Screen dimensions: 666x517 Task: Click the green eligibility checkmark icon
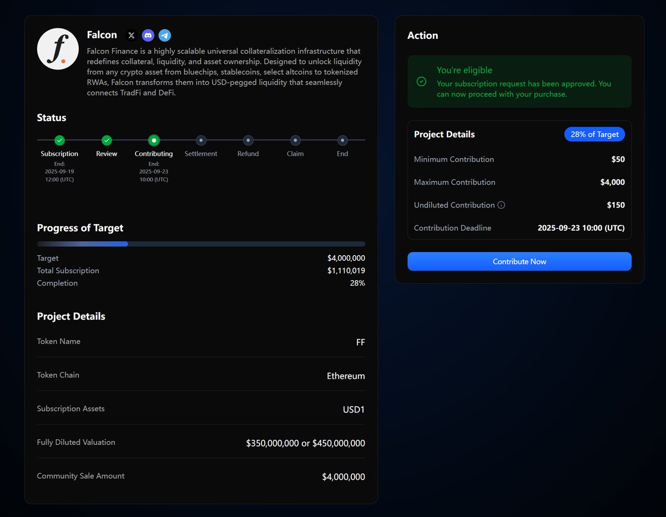pyautogui.click(x=421, y=82)
